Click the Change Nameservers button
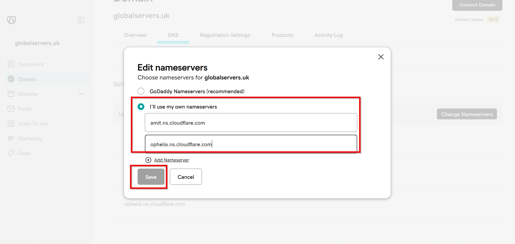This screenshot has width=515, height=244. [x=467, y=114]
